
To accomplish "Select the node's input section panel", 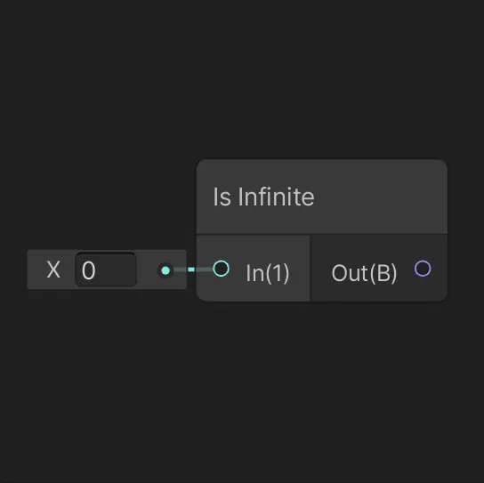I will pos(253,268).
